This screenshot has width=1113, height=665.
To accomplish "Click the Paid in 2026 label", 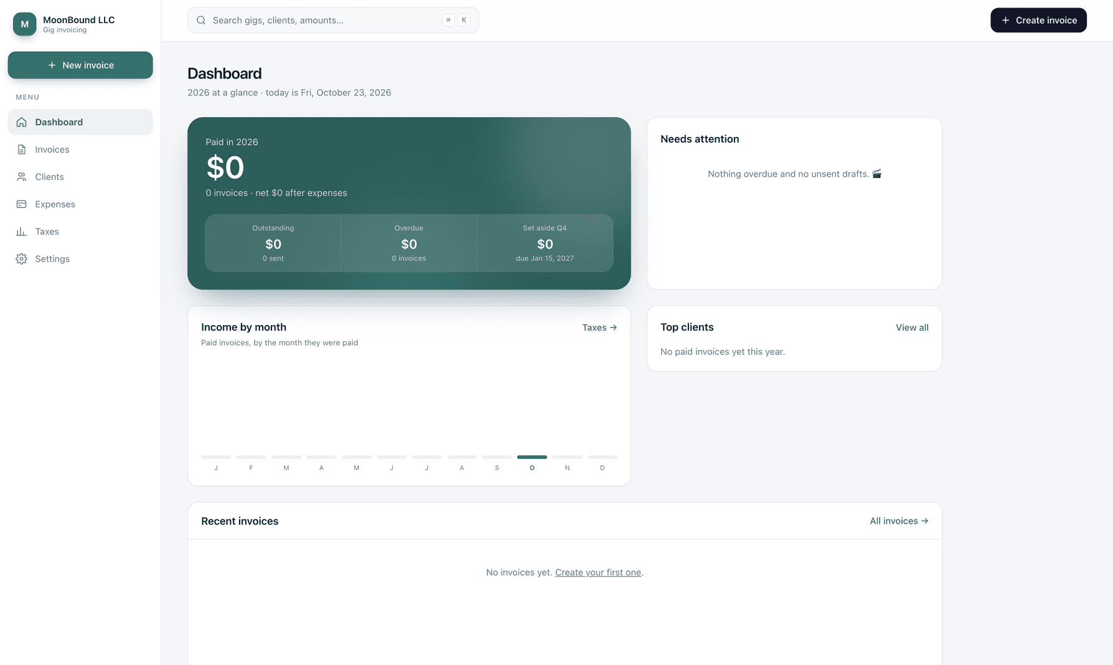I will click(232, 142).
